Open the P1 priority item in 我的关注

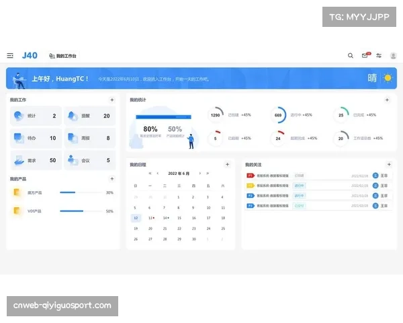[251, 176]
